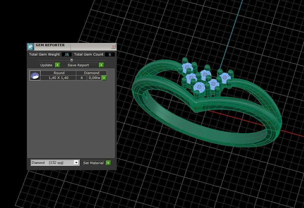Select the 1,40 X 1,40 size cell
Screen dimensions: 304x208
coord(59,78)
